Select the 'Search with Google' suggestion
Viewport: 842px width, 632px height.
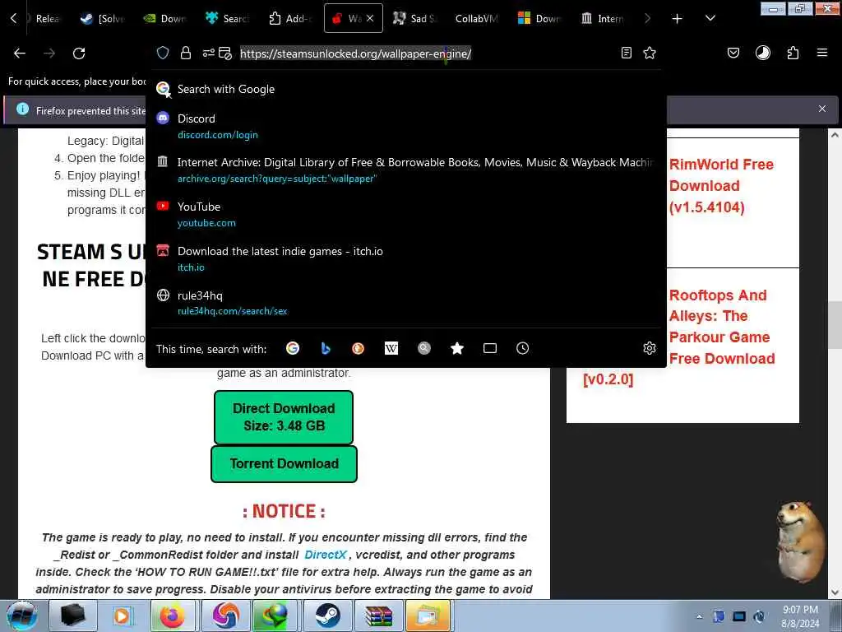click(406, 89)
